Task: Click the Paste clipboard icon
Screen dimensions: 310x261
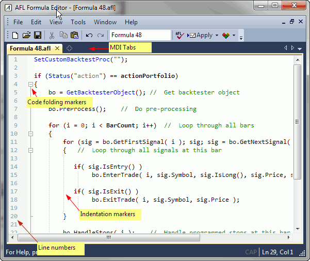Action: [x=74, y=36]
